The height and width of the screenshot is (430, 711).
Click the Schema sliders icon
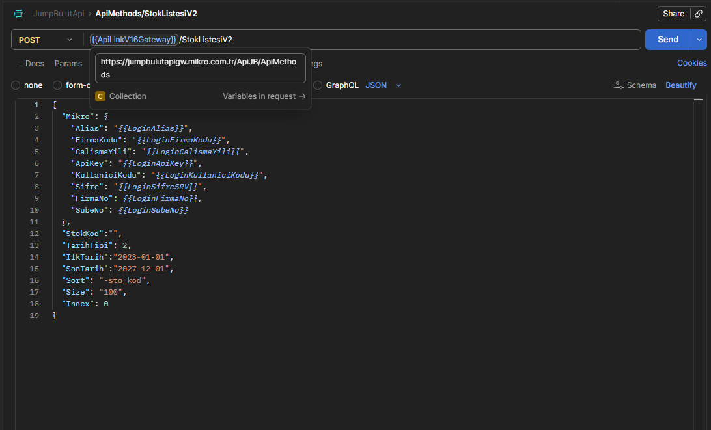click(619, 85)
